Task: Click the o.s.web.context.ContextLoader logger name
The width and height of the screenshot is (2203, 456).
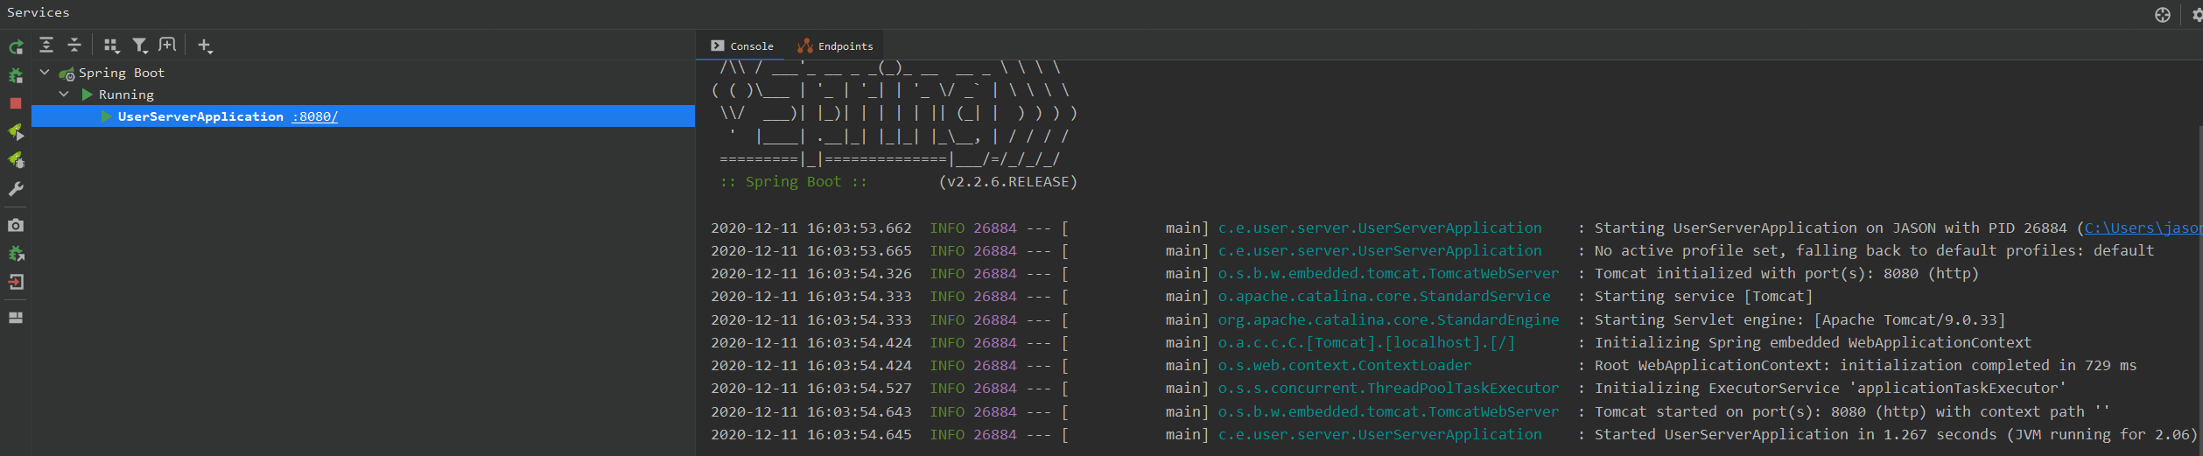Action: click(x=1344, y=366)
